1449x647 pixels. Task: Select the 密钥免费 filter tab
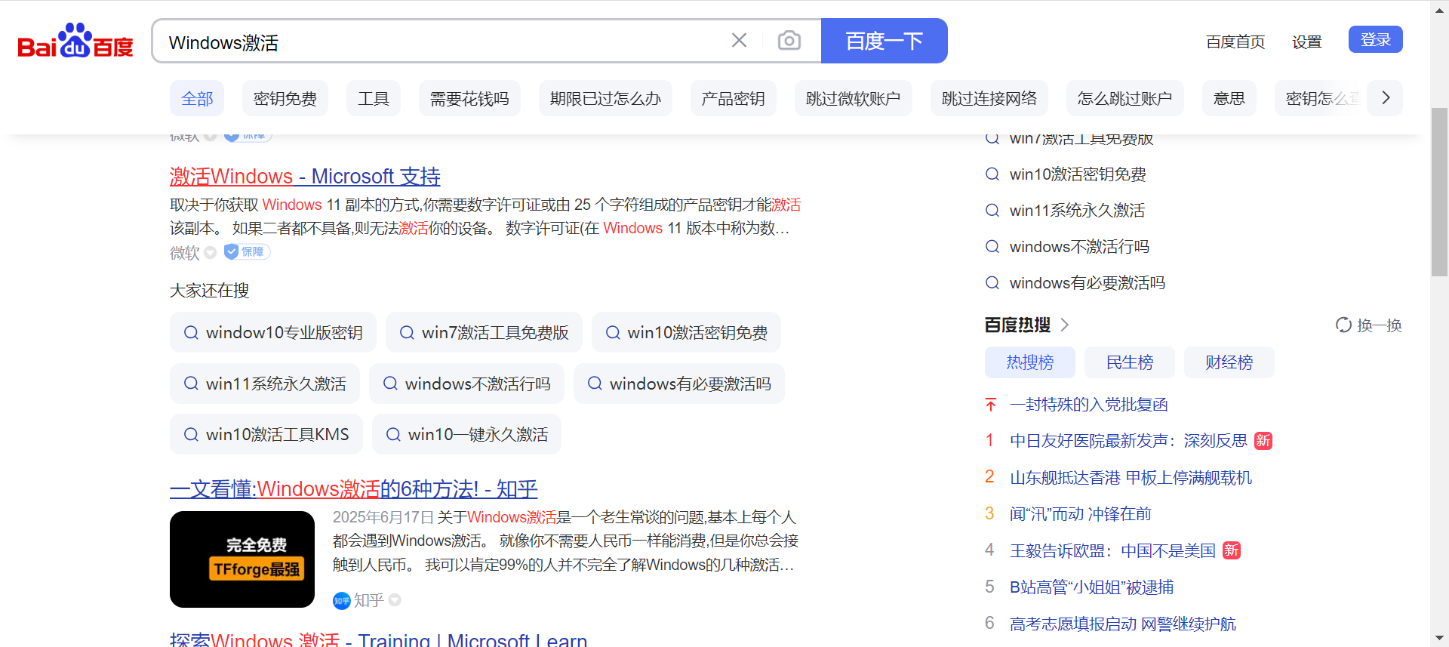(x=285, y=98)
